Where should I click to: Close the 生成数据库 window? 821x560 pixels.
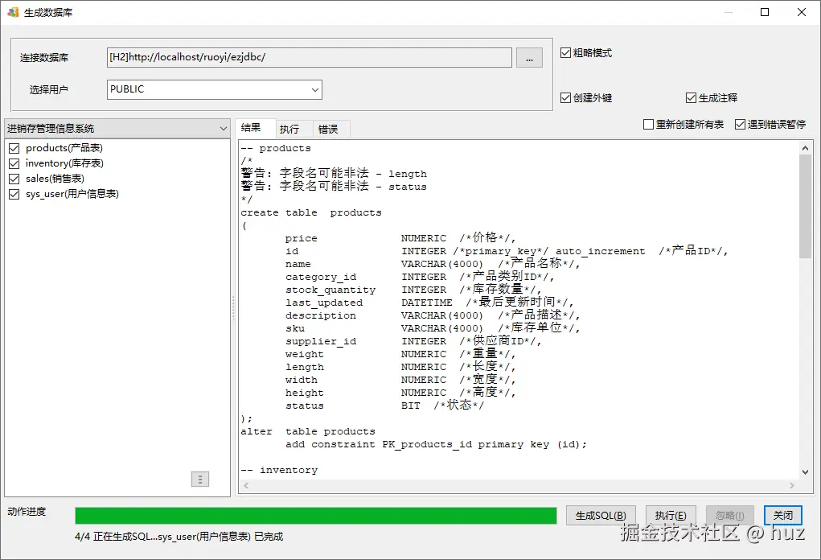coord(801,12)
